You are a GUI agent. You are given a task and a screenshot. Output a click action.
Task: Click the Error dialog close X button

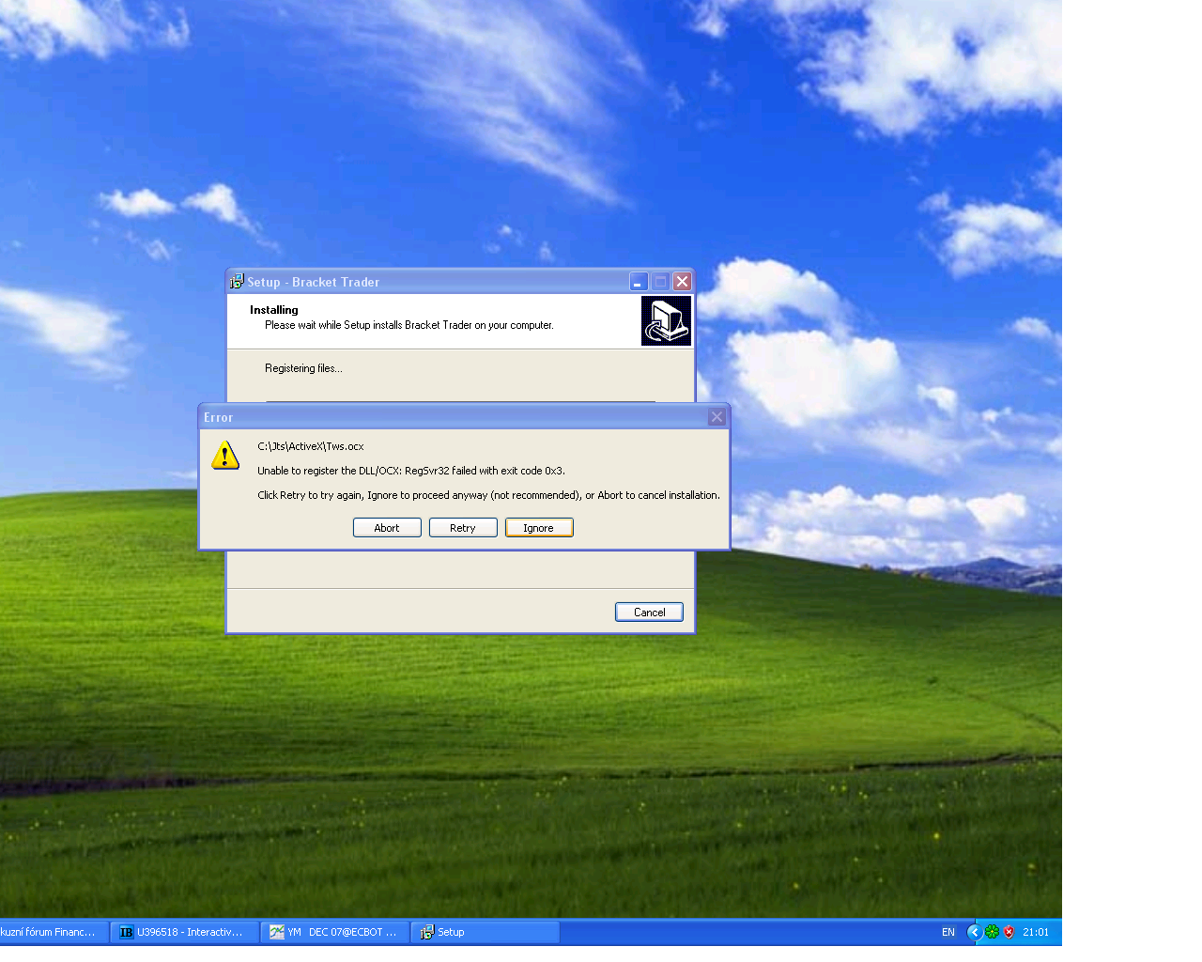tap(717, 417)
